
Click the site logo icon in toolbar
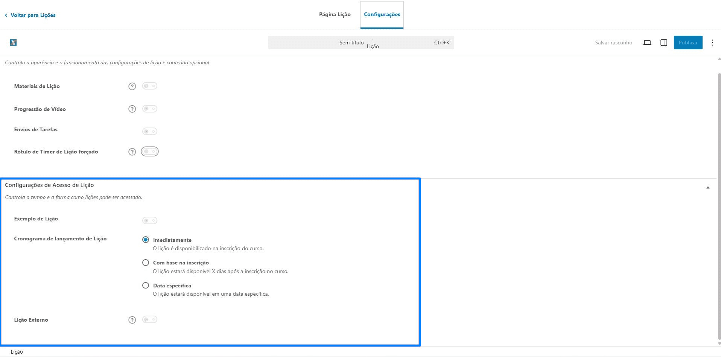coord(13,43)
